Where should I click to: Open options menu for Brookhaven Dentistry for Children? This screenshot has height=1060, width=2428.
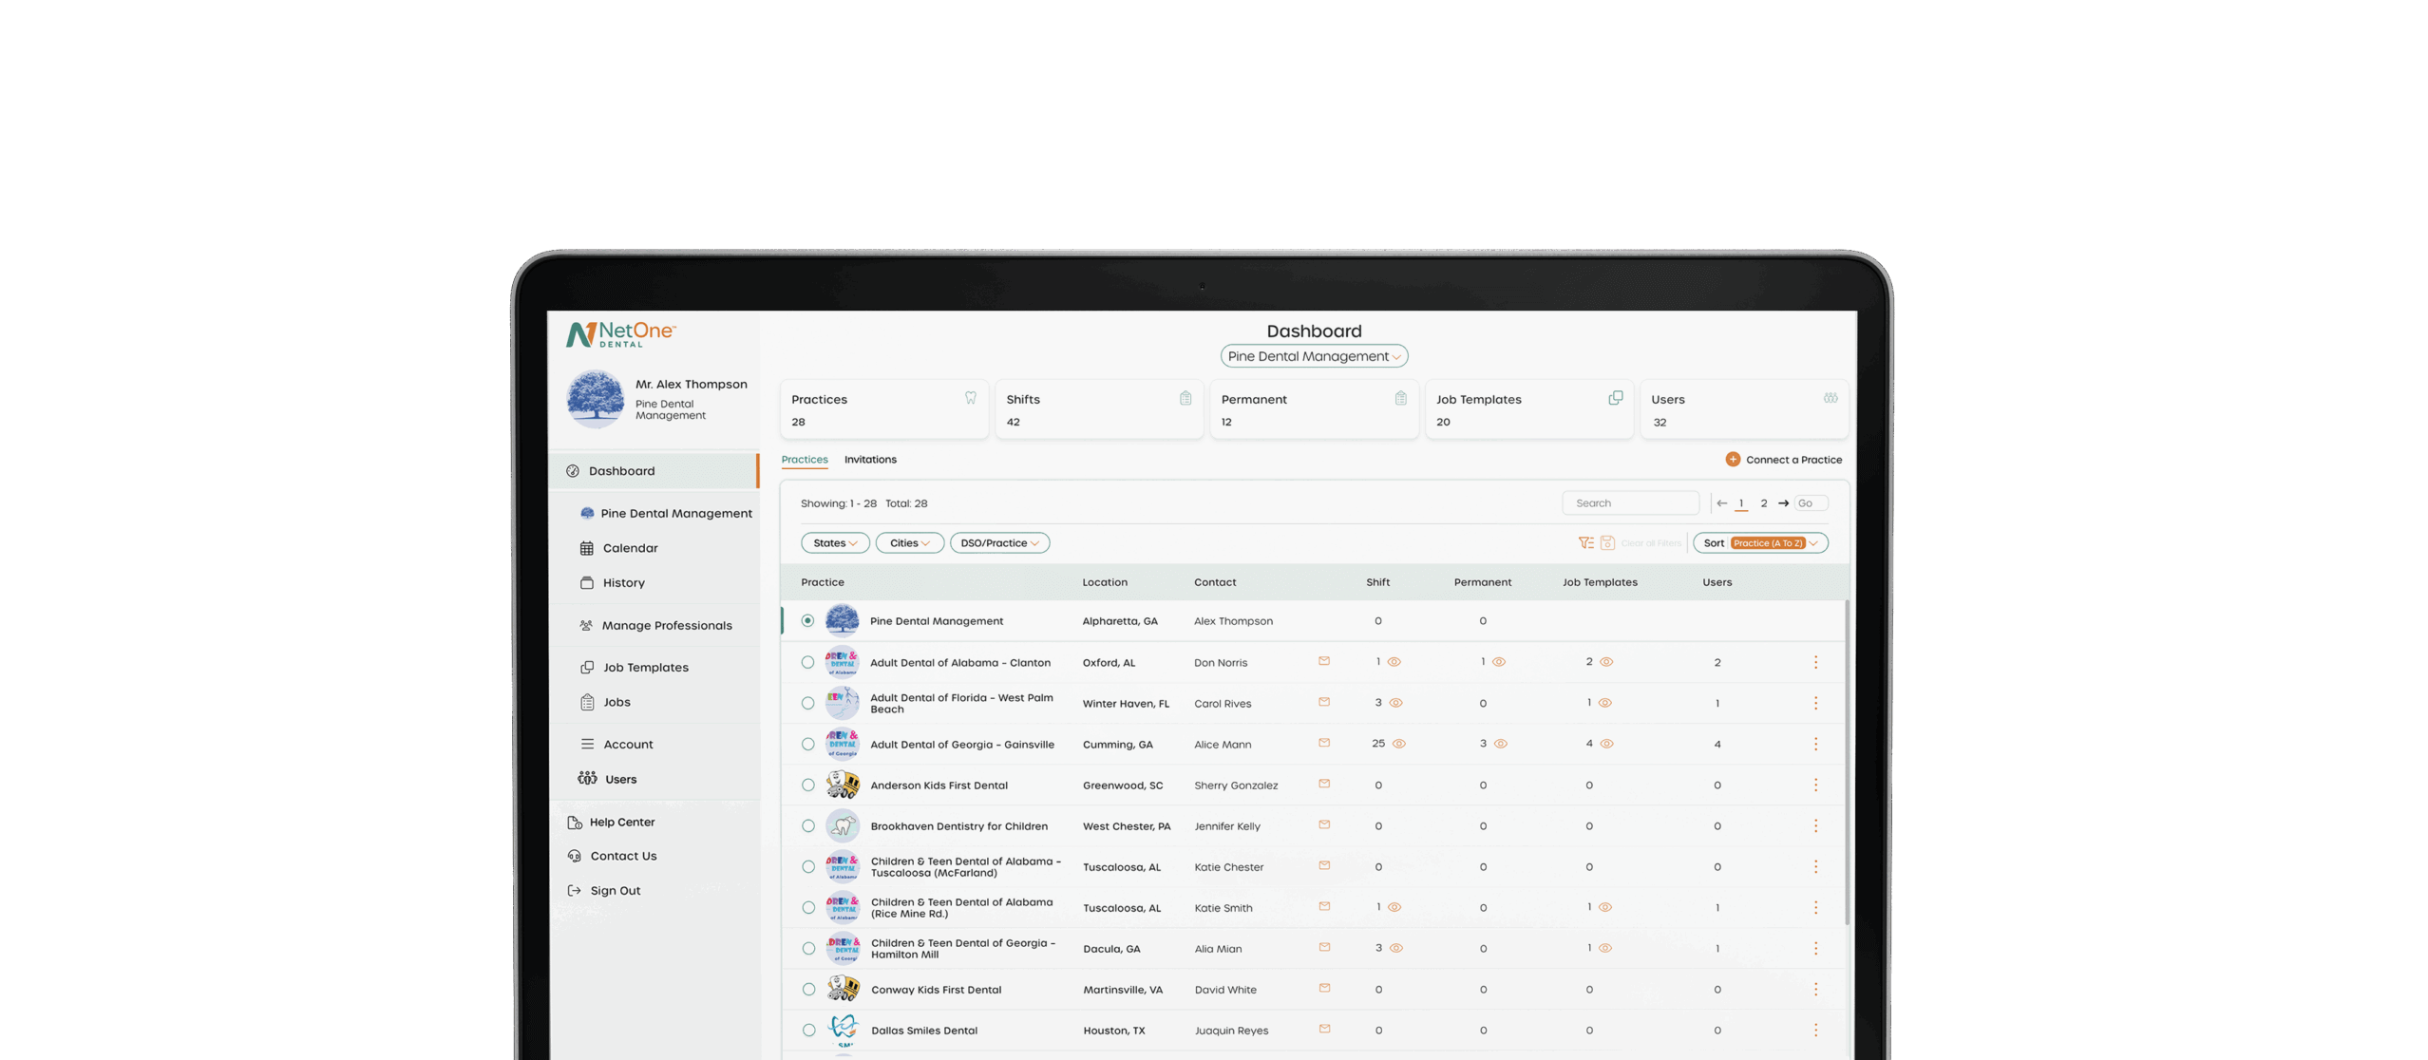[x=1814, y=825]
